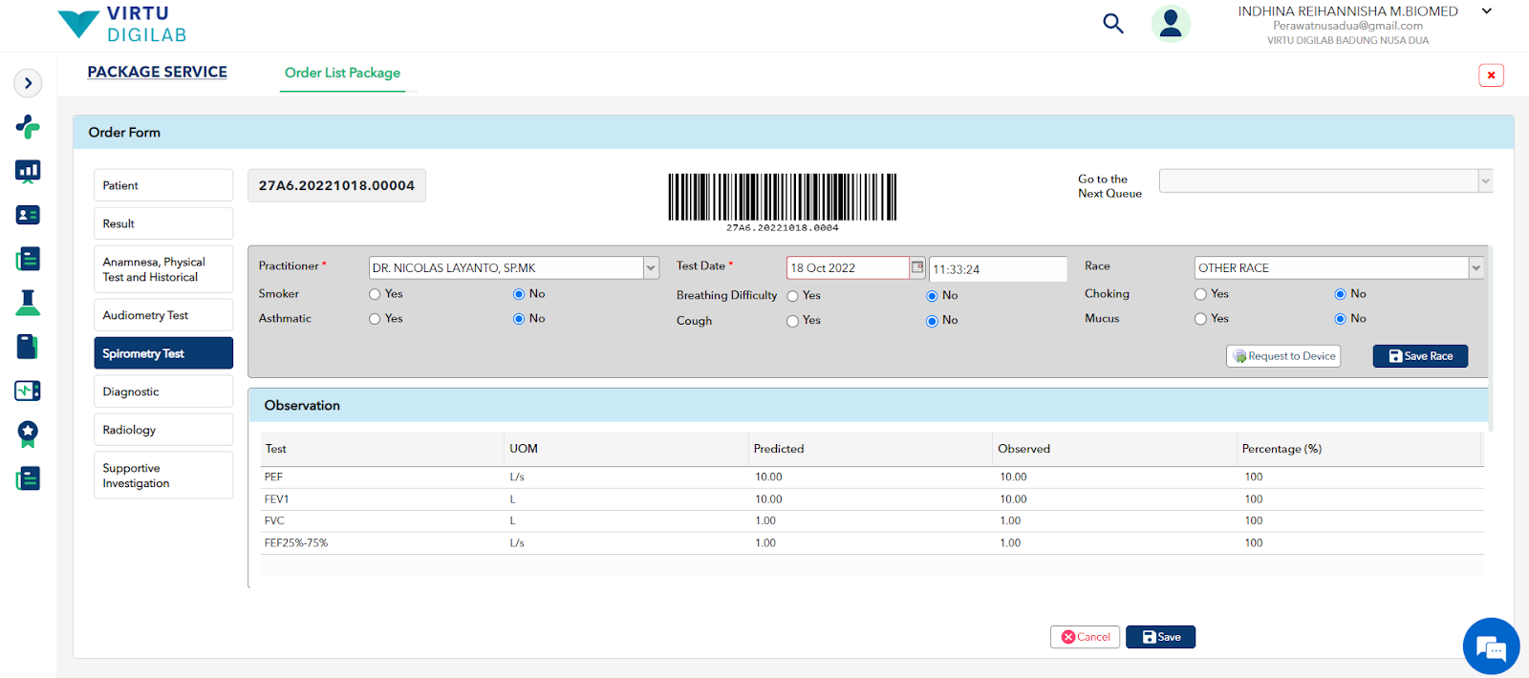Click the UOM column header
The height and width of the screenshot is (678, 1529).
tap(627, 449)
